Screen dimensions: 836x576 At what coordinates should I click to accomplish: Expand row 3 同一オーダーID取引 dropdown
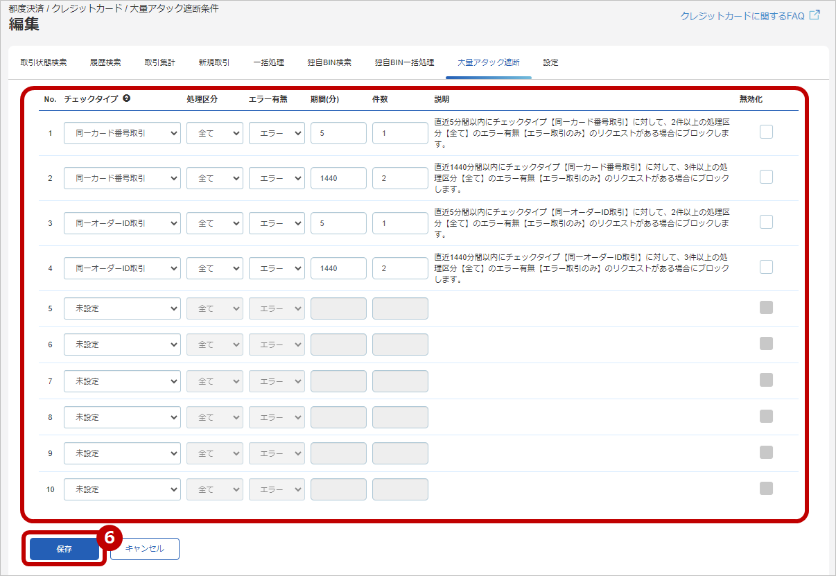[122, 223]
